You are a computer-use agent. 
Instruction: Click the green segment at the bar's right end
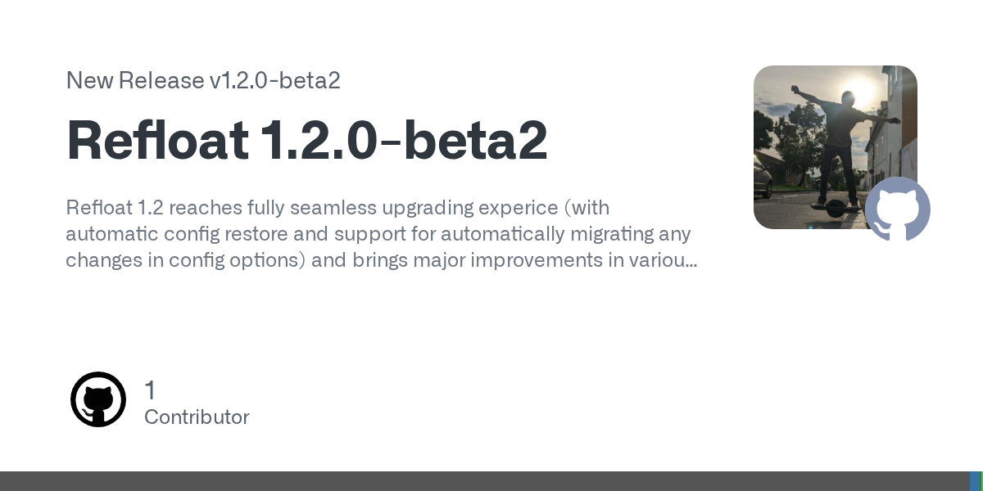click(981, 481)
